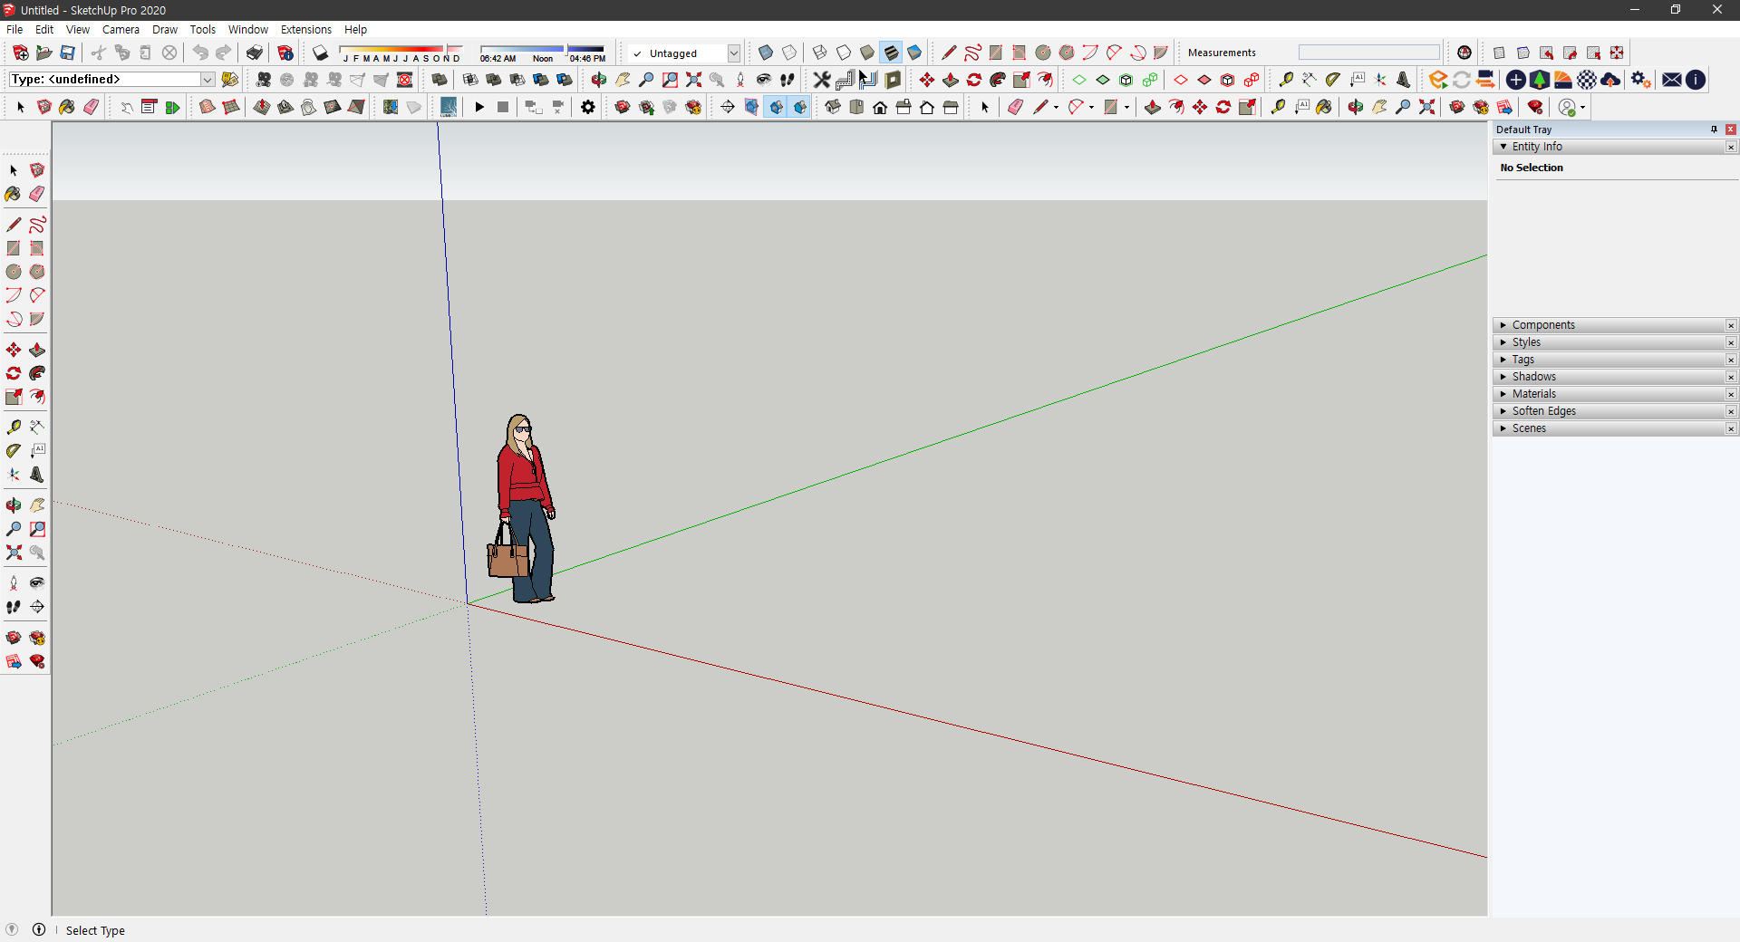Enable the Hidden Line face style

pyautogui.click(x=844, y=53)
